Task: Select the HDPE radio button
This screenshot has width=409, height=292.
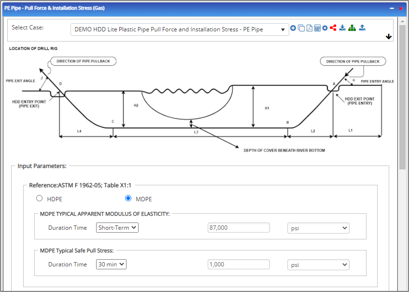Action: 39,198
